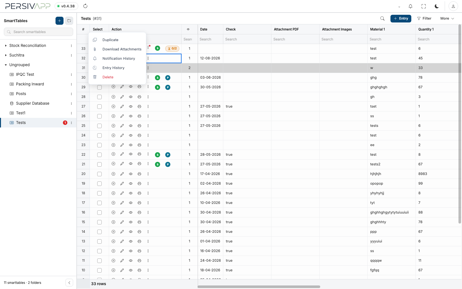Viewport: 462px width, 289px height.
Task: Click the add sub-entry icon in row 28
Action: 113,97
